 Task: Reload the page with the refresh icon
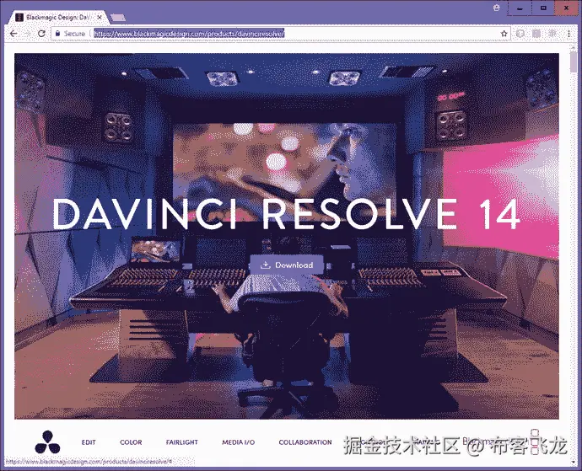[x=41, y=34]
